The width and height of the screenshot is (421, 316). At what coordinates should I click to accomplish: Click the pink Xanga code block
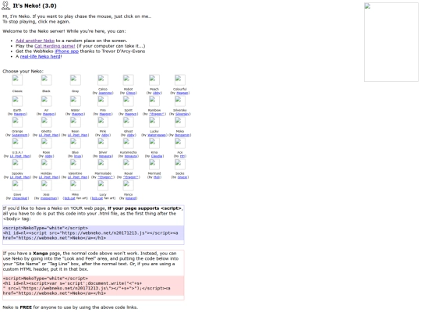(94, 286)
